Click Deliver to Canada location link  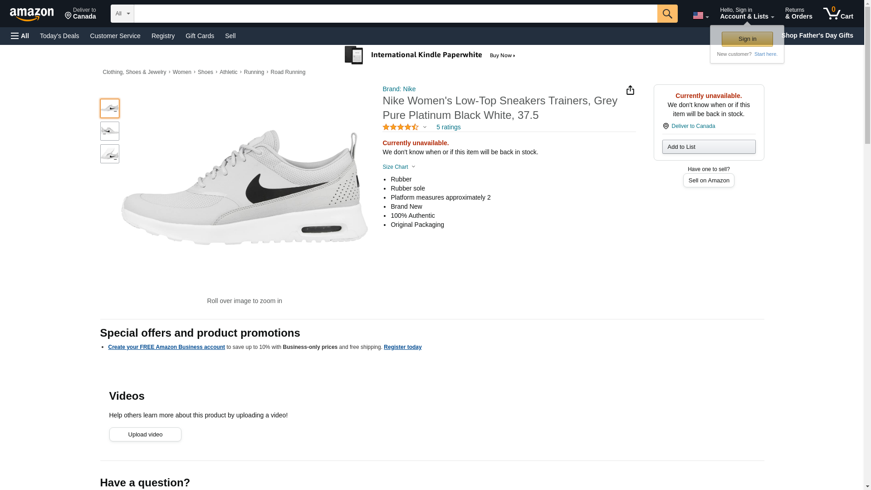[x=693, y=126]
